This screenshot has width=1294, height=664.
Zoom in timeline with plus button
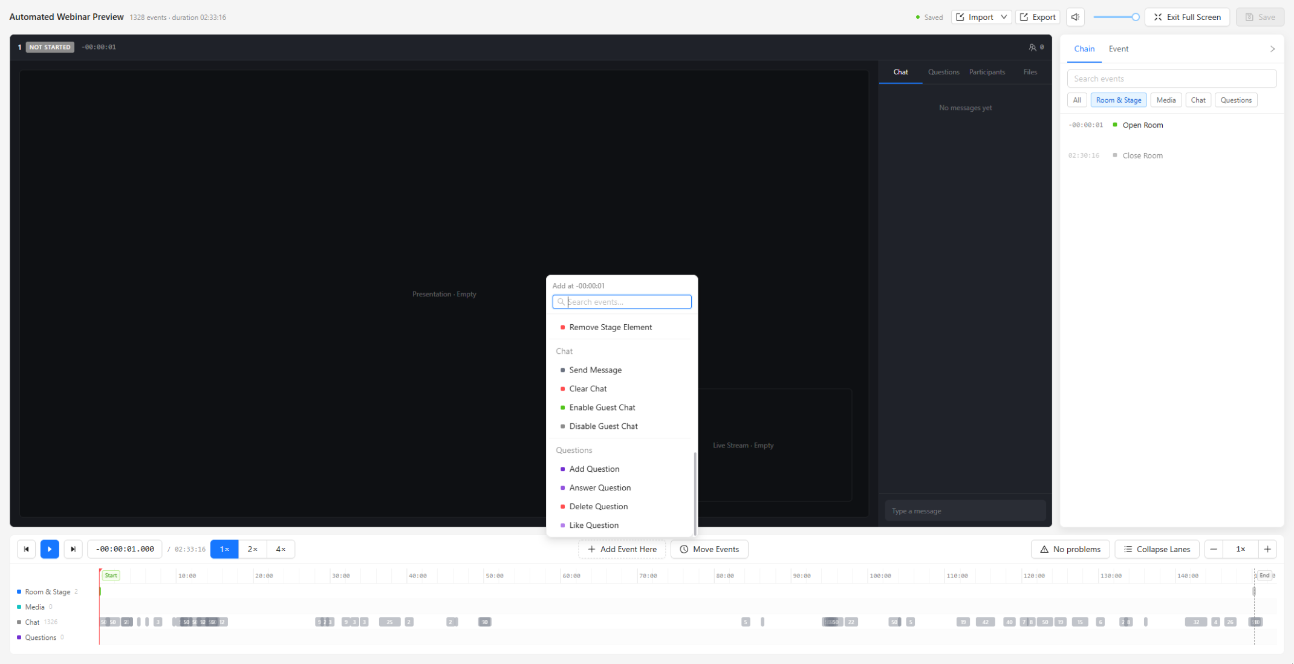pyautogui.click(x=1267, y=549)
